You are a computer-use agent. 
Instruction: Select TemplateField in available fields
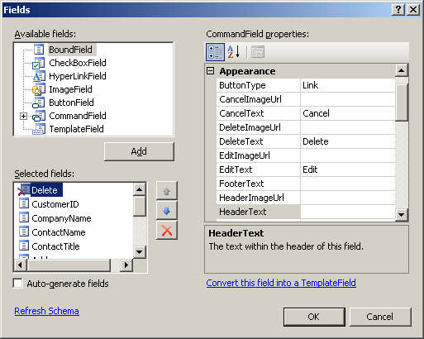(76, 129)
